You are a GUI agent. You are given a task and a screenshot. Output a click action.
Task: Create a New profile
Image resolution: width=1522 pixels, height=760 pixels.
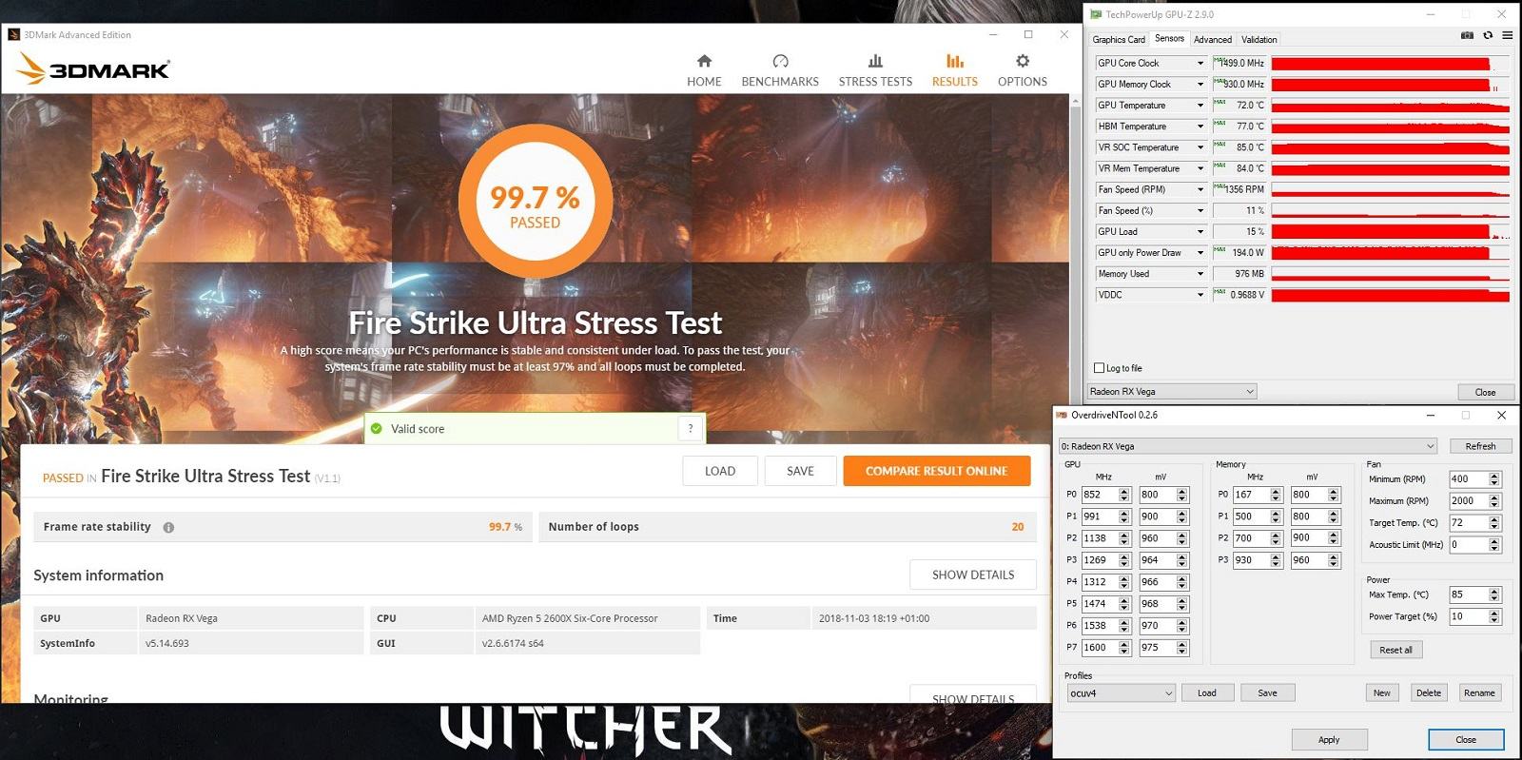tap(1381, 692)
